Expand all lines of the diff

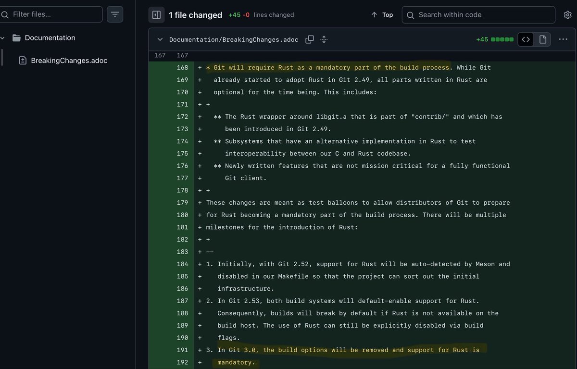point(324,39)
